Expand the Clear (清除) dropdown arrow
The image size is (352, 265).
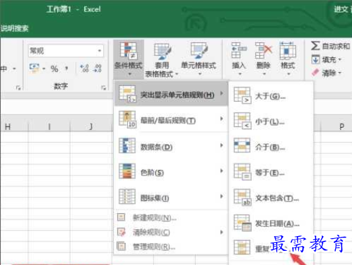340,73
